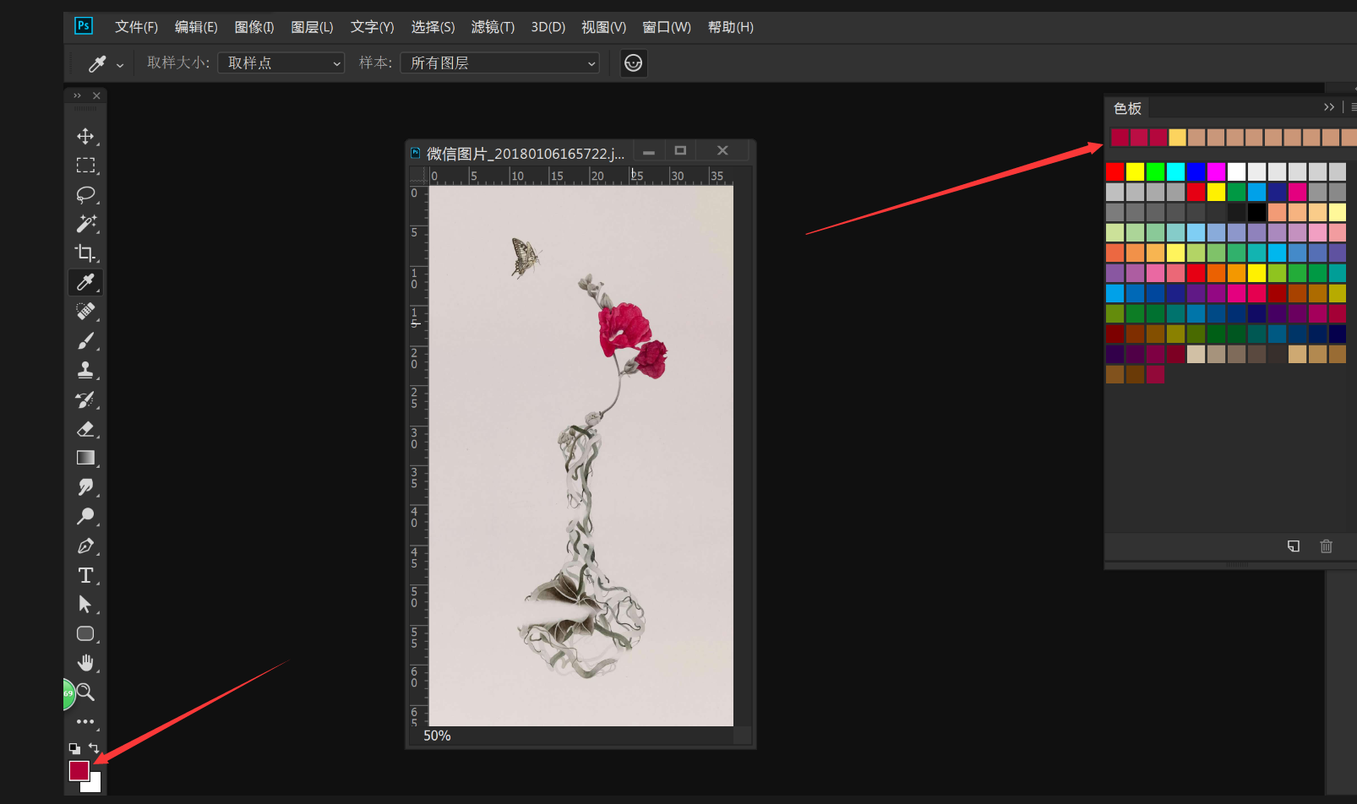Select the Clone Stamp tool
1357x804 pixels.
(85, 370)
